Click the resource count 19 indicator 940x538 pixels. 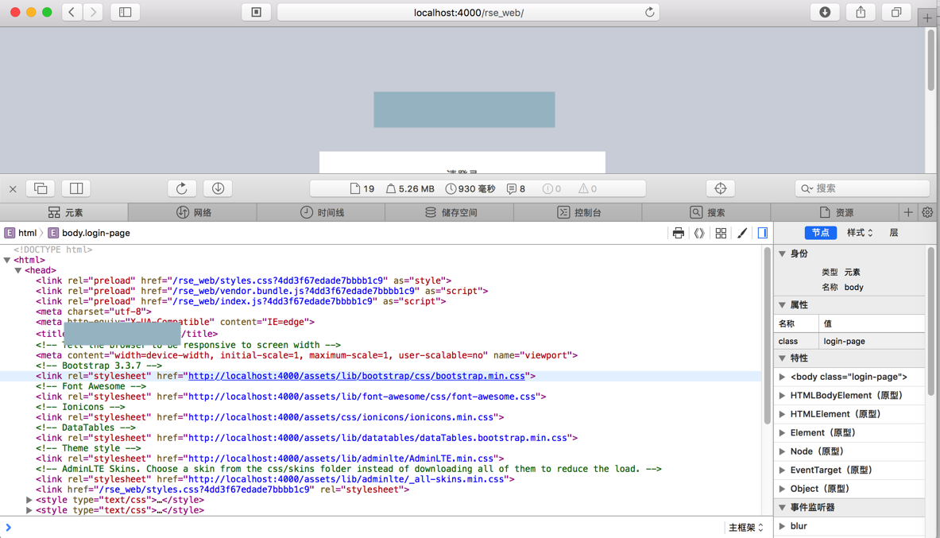362,189
